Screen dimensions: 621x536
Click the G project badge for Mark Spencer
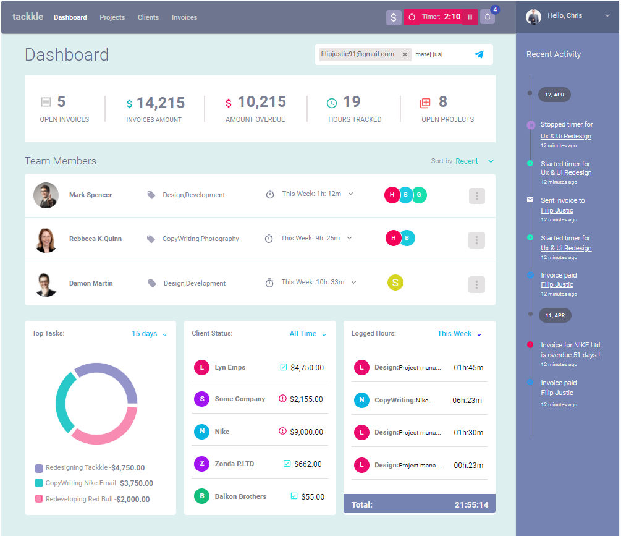(419, 195)
